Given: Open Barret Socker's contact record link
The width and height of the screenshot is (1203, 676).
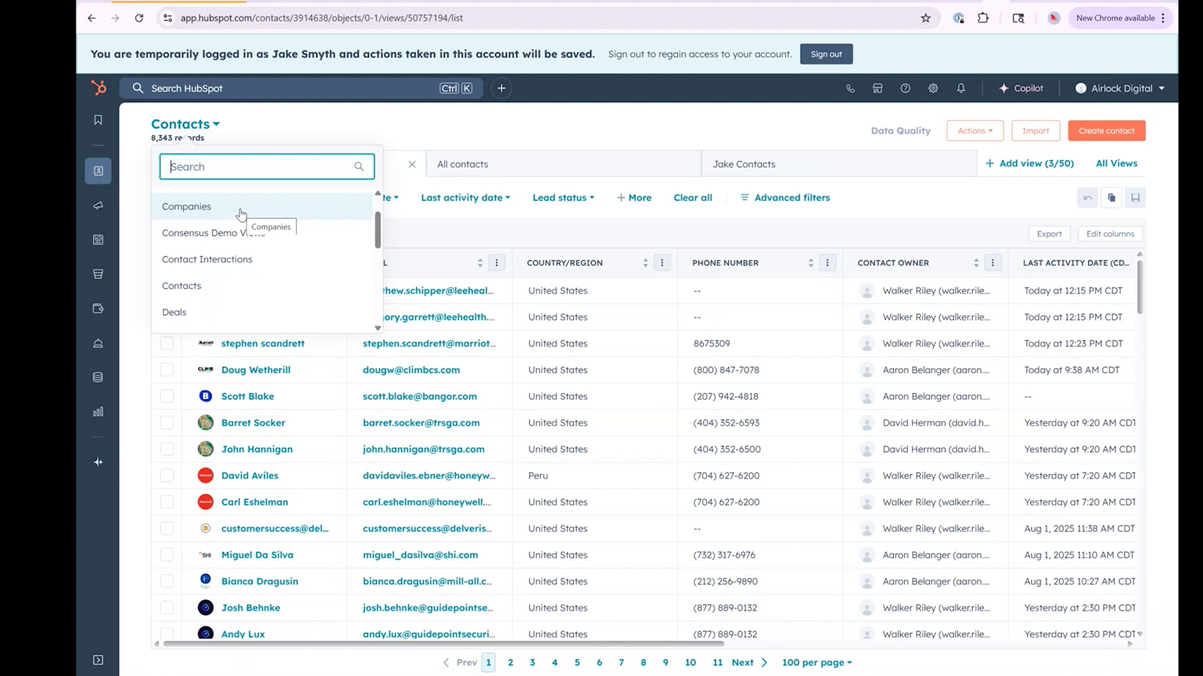Looking at the screenshot, I should (x=253, y=422).
